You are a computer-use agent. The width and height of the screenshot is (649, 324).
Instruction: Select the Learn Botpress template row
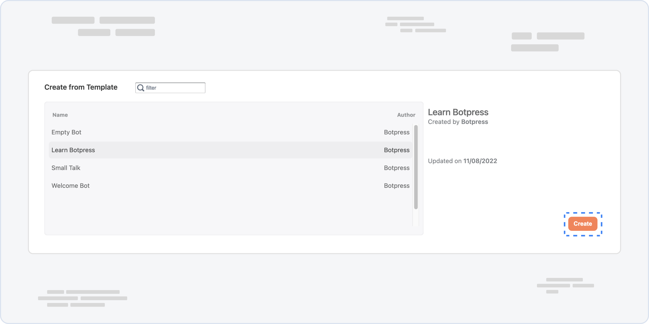point(230,150)
